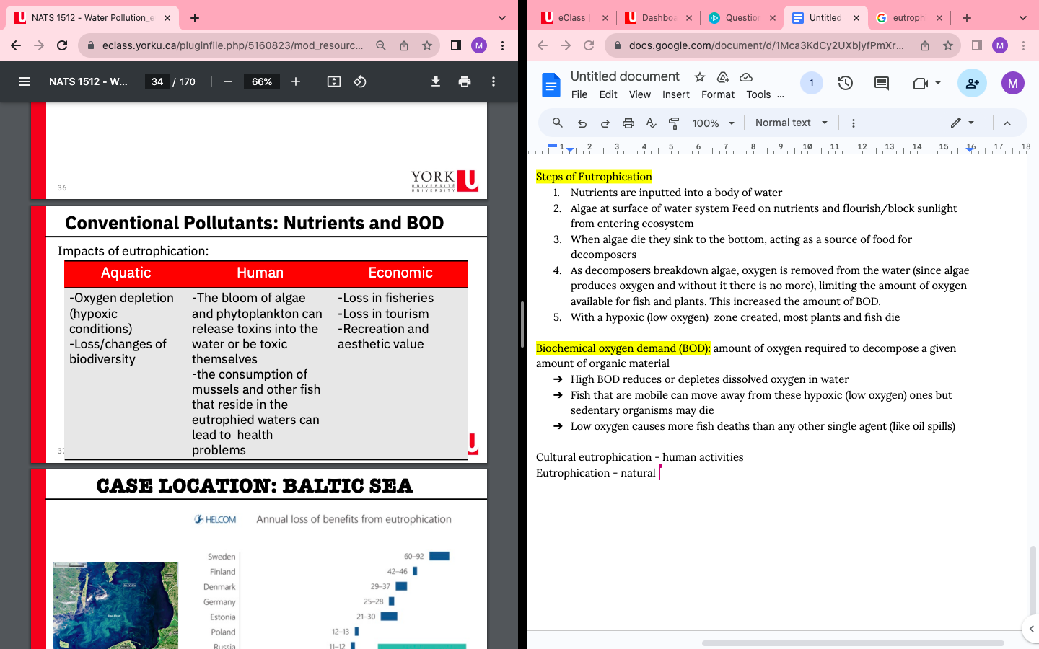Viewport: 1039px width, 649px height.
Task: Switch to the eClass browser tab
Action: point(570,18)
